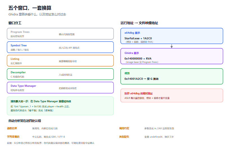Image resolution: width=230 pixels, height=146 pixels.
Task: Click the green "得到" label
Action: point(127,73)
